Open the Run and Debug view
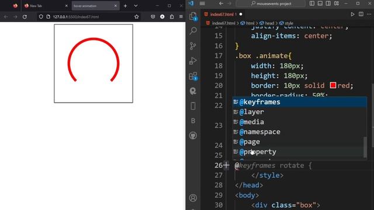 point(193,61)
